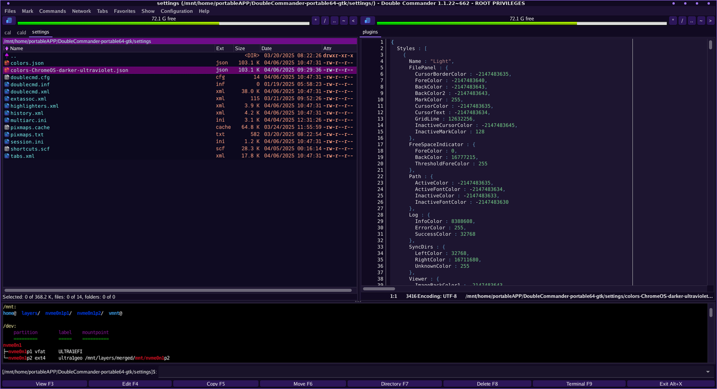Open the Commands menu
Viewport: 717px width, 389px height.
(53, 11)
